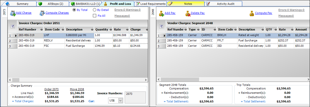Image resolution: width=310 pixels, height=107 pixels.
Task: Select the REDLV Residential delivery charge row
Action: click(x=54, y=41)
